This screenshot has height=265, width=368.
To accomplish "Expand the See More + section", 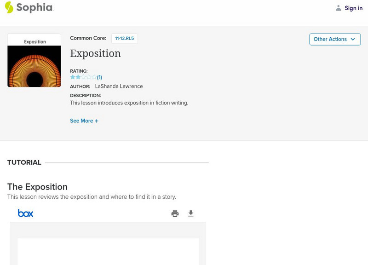I will (84, 121).
